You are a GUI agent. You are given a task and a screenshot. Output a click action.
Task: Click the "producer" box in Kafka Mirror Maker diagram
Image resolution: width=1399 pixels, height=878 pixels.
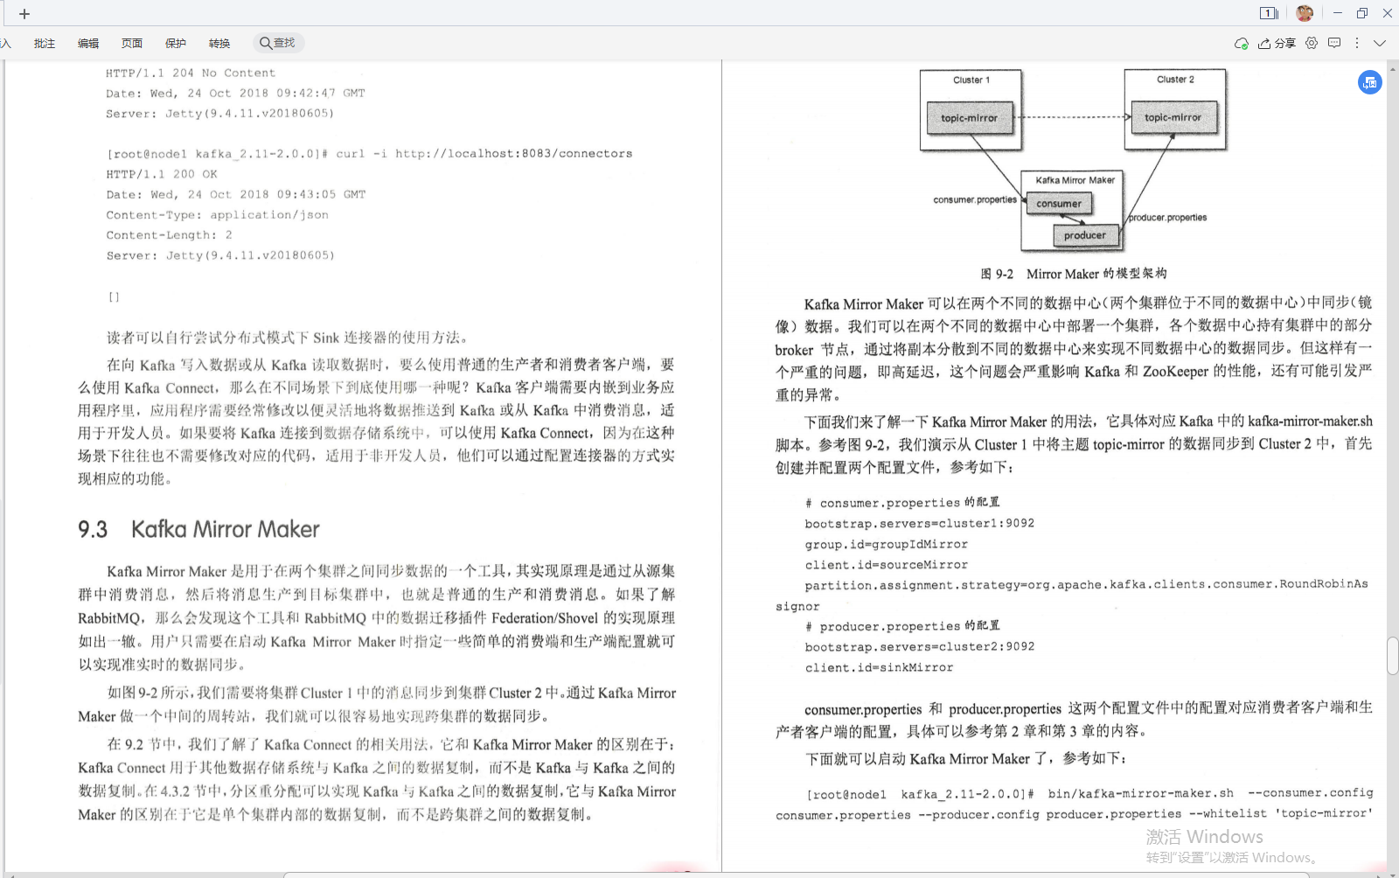[x=1084, y=235]
